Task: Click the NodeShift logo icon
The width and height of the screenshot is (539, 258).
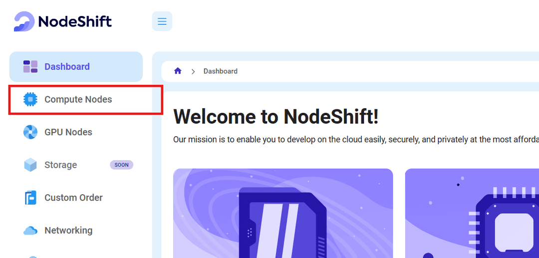Action: click(x=24, y=21)
